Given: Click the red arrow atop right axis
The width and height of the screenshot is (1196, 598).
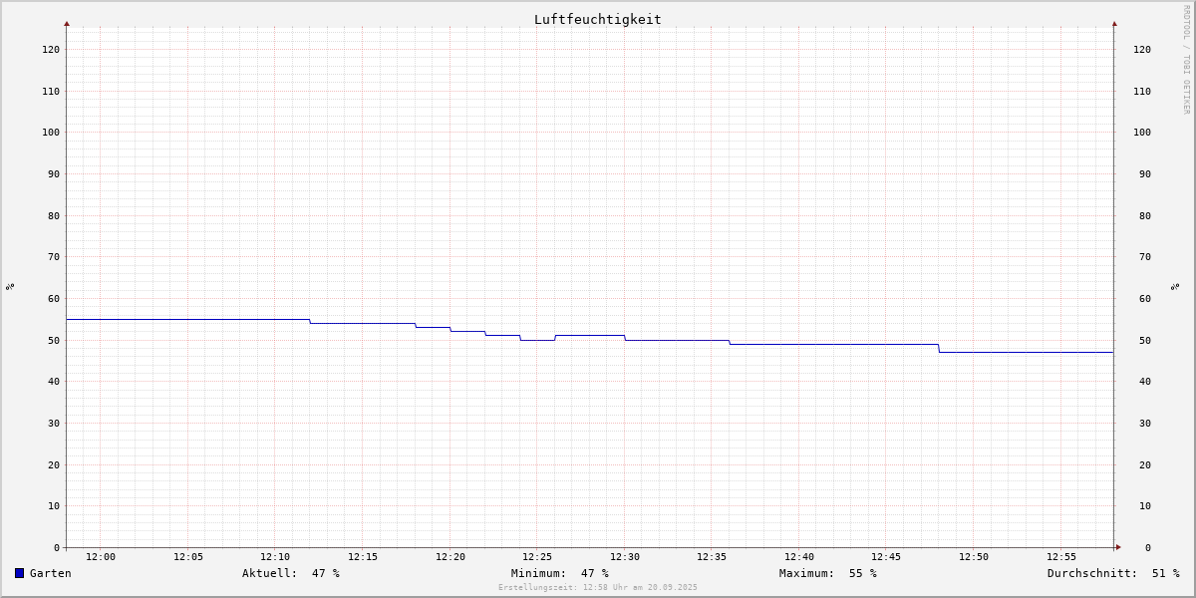Looking at the screenshot, I should point(1114,23).
